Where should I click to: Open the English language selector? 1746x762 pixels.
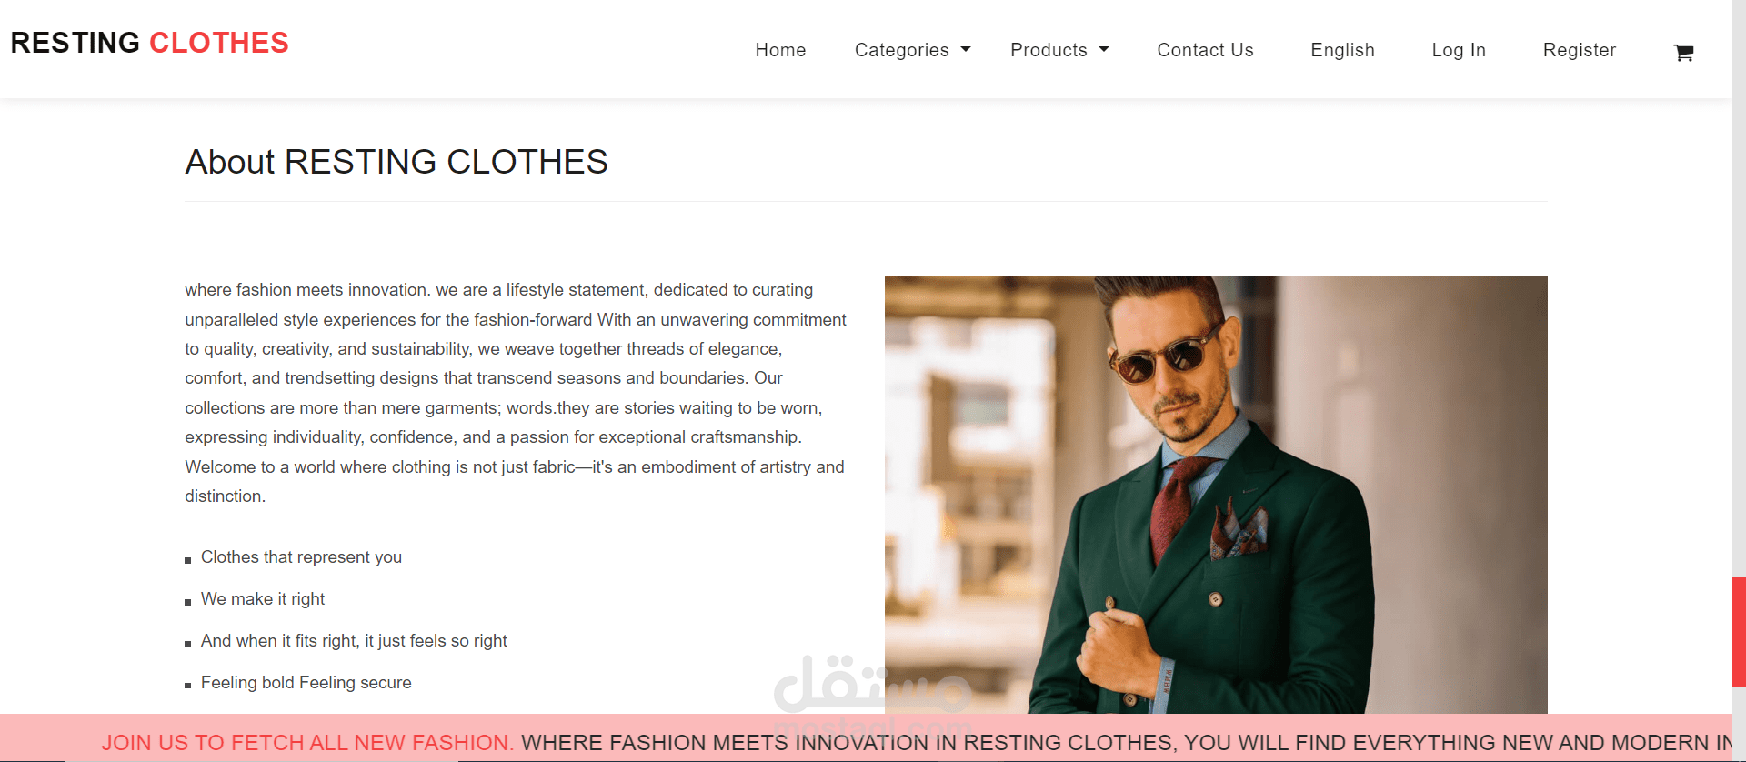pos(1342,50)
